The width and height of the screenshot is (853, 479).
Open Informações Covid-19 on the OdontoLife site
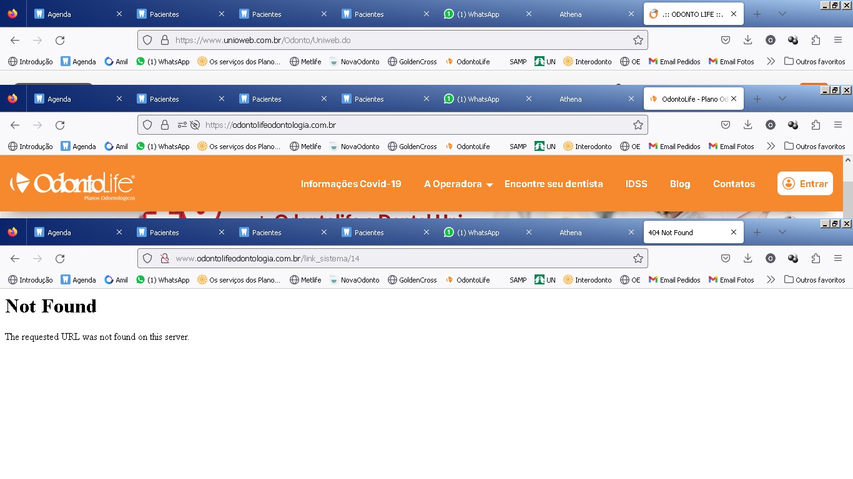(x=351, y=184)
